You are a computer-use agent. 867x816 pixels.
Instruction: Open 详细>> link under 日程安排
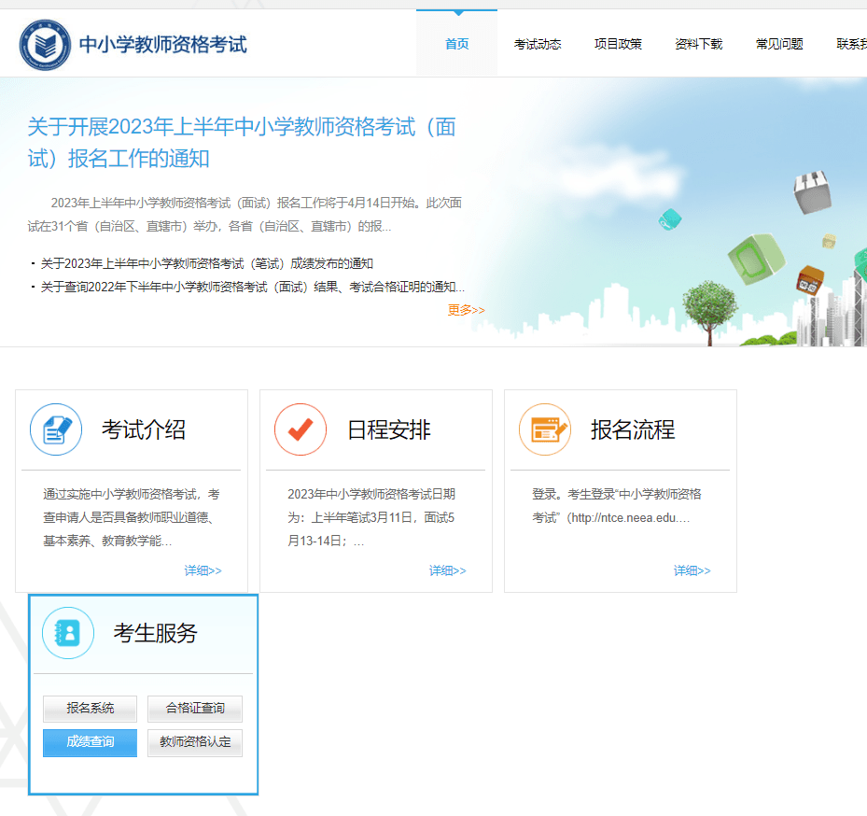click(x=447, y=570)
